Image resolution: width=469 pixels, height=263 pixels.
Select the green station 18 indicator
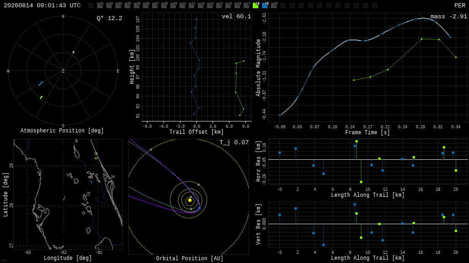click(256, 5)
